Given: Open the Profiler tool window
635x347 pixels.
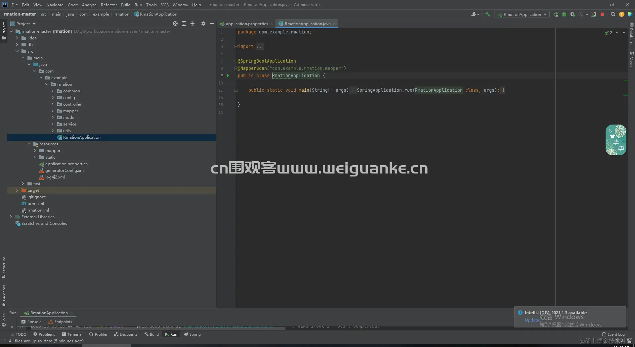Looking at the screenshot, I should [x=98, y=334].
